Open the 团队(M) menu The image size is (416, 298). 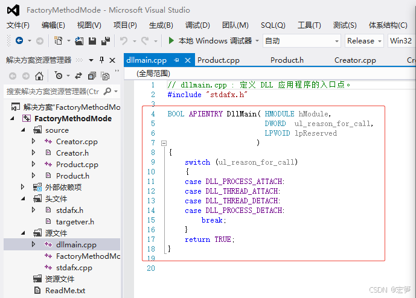[235, 25]
